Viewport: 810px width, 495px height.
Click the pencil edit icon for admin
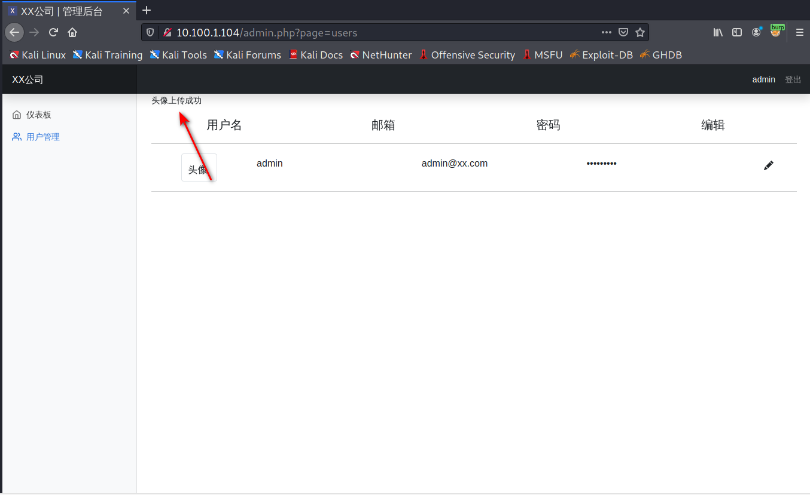point(769,166)
